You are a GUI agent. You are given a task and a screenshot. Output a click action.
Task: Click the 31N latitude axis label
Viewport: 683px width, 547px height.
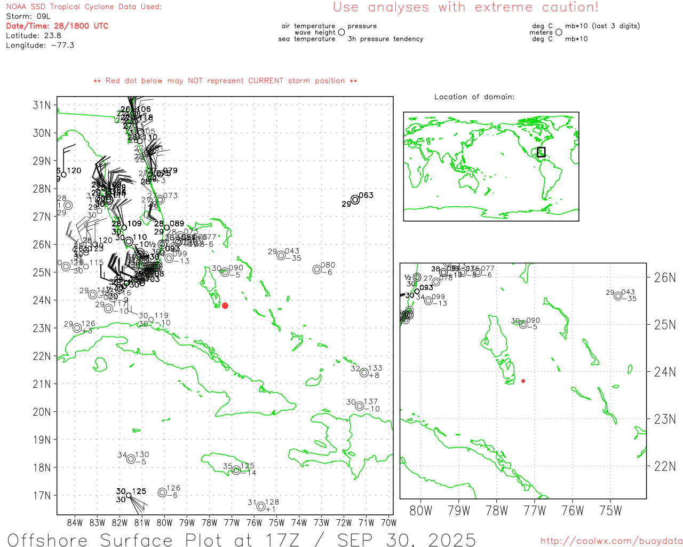[42, 105]
